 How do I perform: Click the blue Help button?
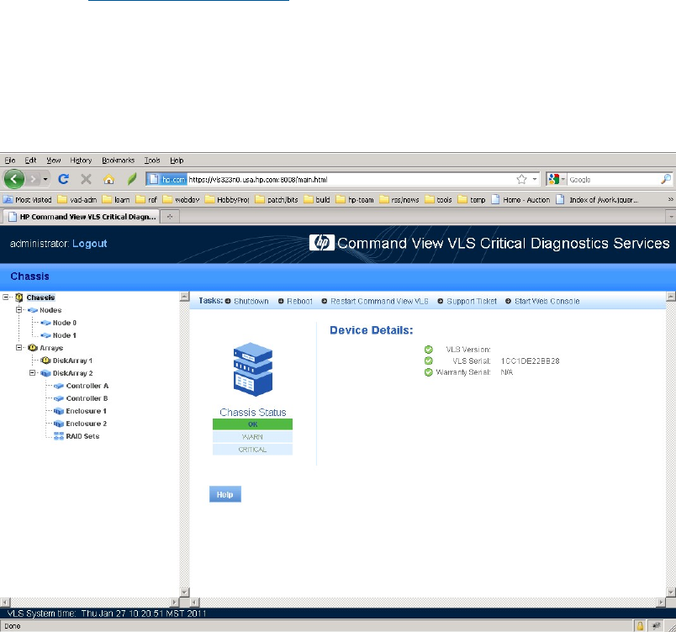coord(225,494)
